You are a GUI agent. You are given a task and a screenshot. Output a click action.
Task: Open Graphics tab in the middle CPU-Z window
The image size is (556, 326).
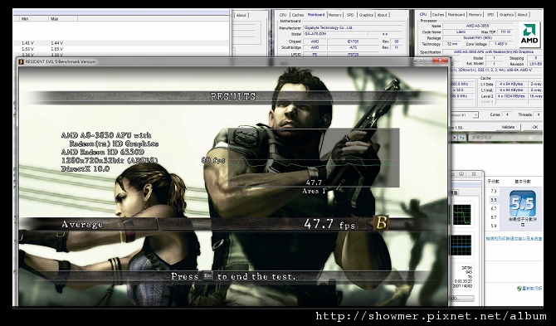point(366,15)
